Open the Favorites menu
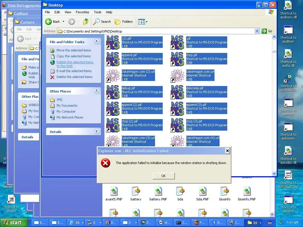This screenshot has height=227, width=303. (x=83, y=12)
